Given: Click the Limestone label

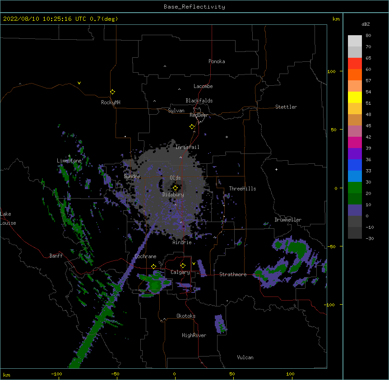Looking at the screenshot, I should click(69, 161).
